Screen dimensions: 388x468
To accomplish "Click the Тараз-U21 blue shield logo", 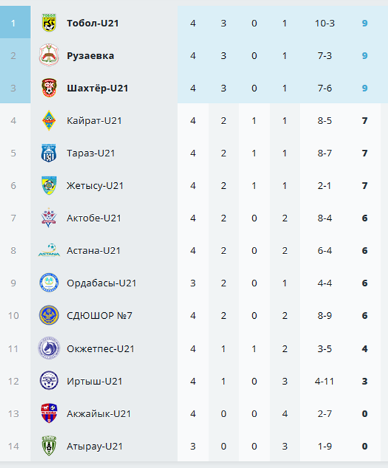I will (x=49, y=153).
